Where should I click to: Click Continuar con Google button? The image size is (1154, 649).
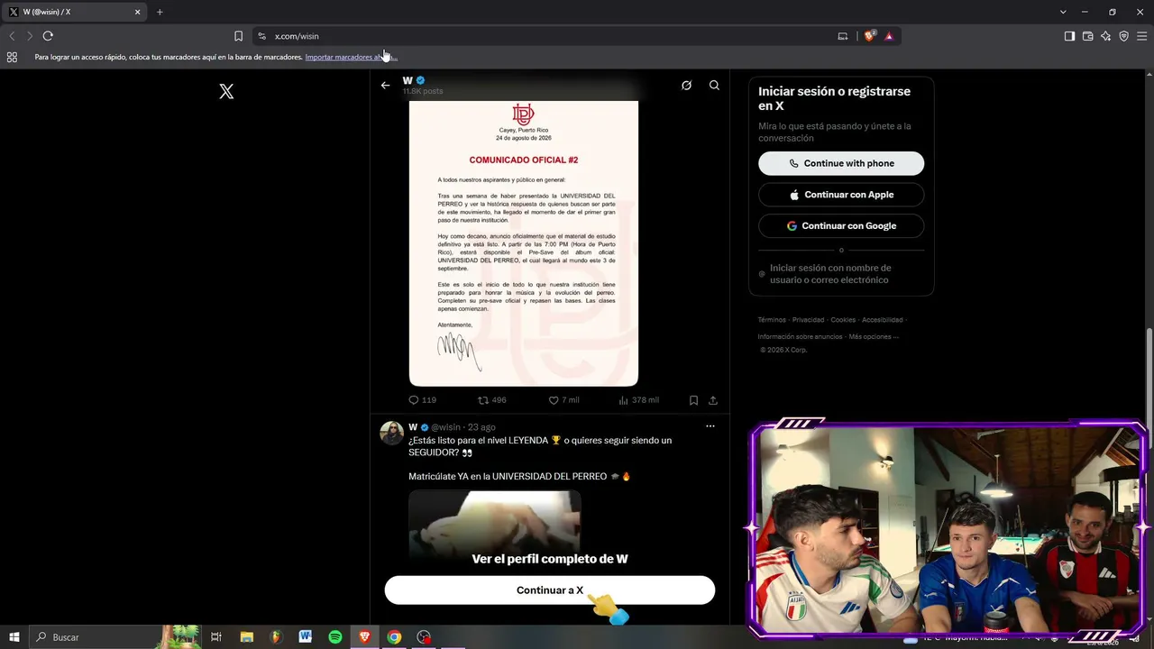point(841,225)
